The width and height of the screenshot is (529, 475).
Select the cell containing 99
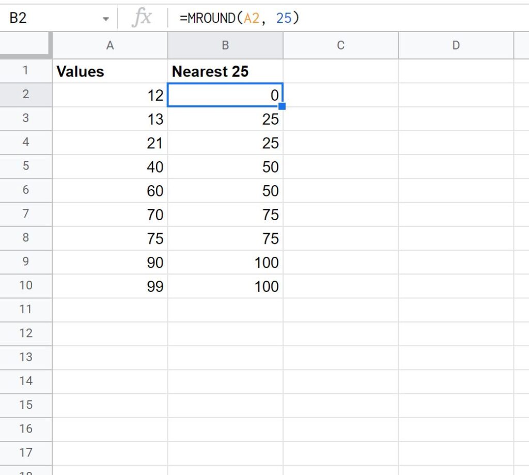(110, 286)
